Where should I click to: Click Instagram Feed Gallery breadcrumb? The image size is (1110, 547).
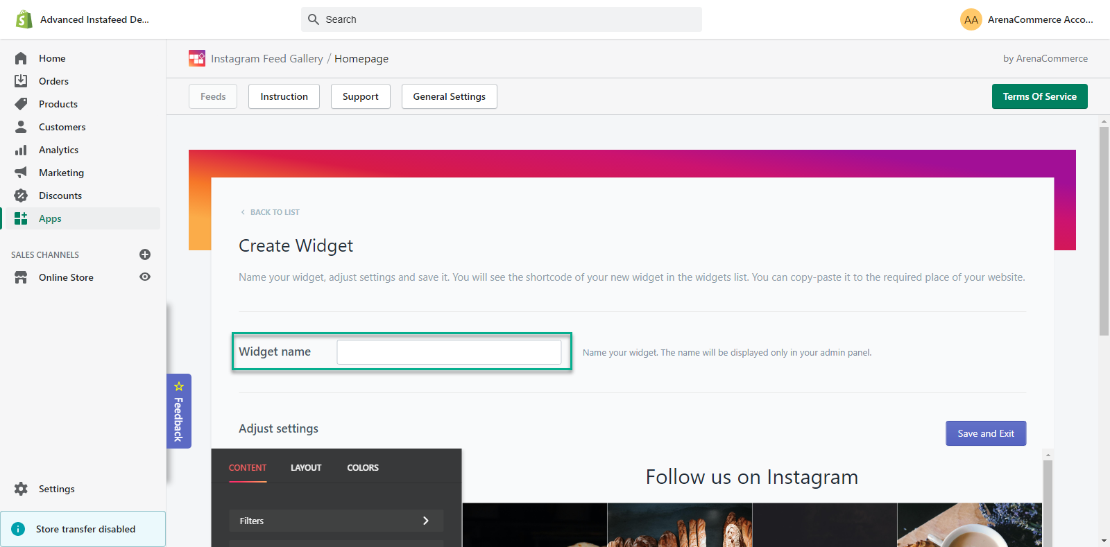click(267, 59)
